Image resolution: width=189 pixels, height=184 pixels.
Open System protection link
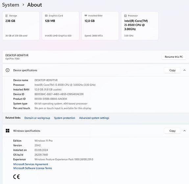point(64,118)
